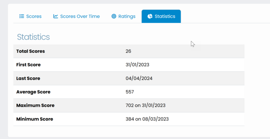
Task: Switch to the Scores Over Time tab
Action: pos(76,16)
